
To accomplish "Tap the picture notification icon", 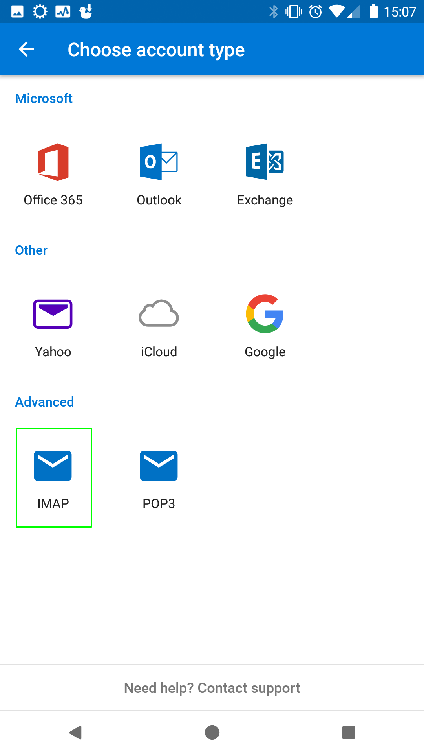I will (17, 12).
